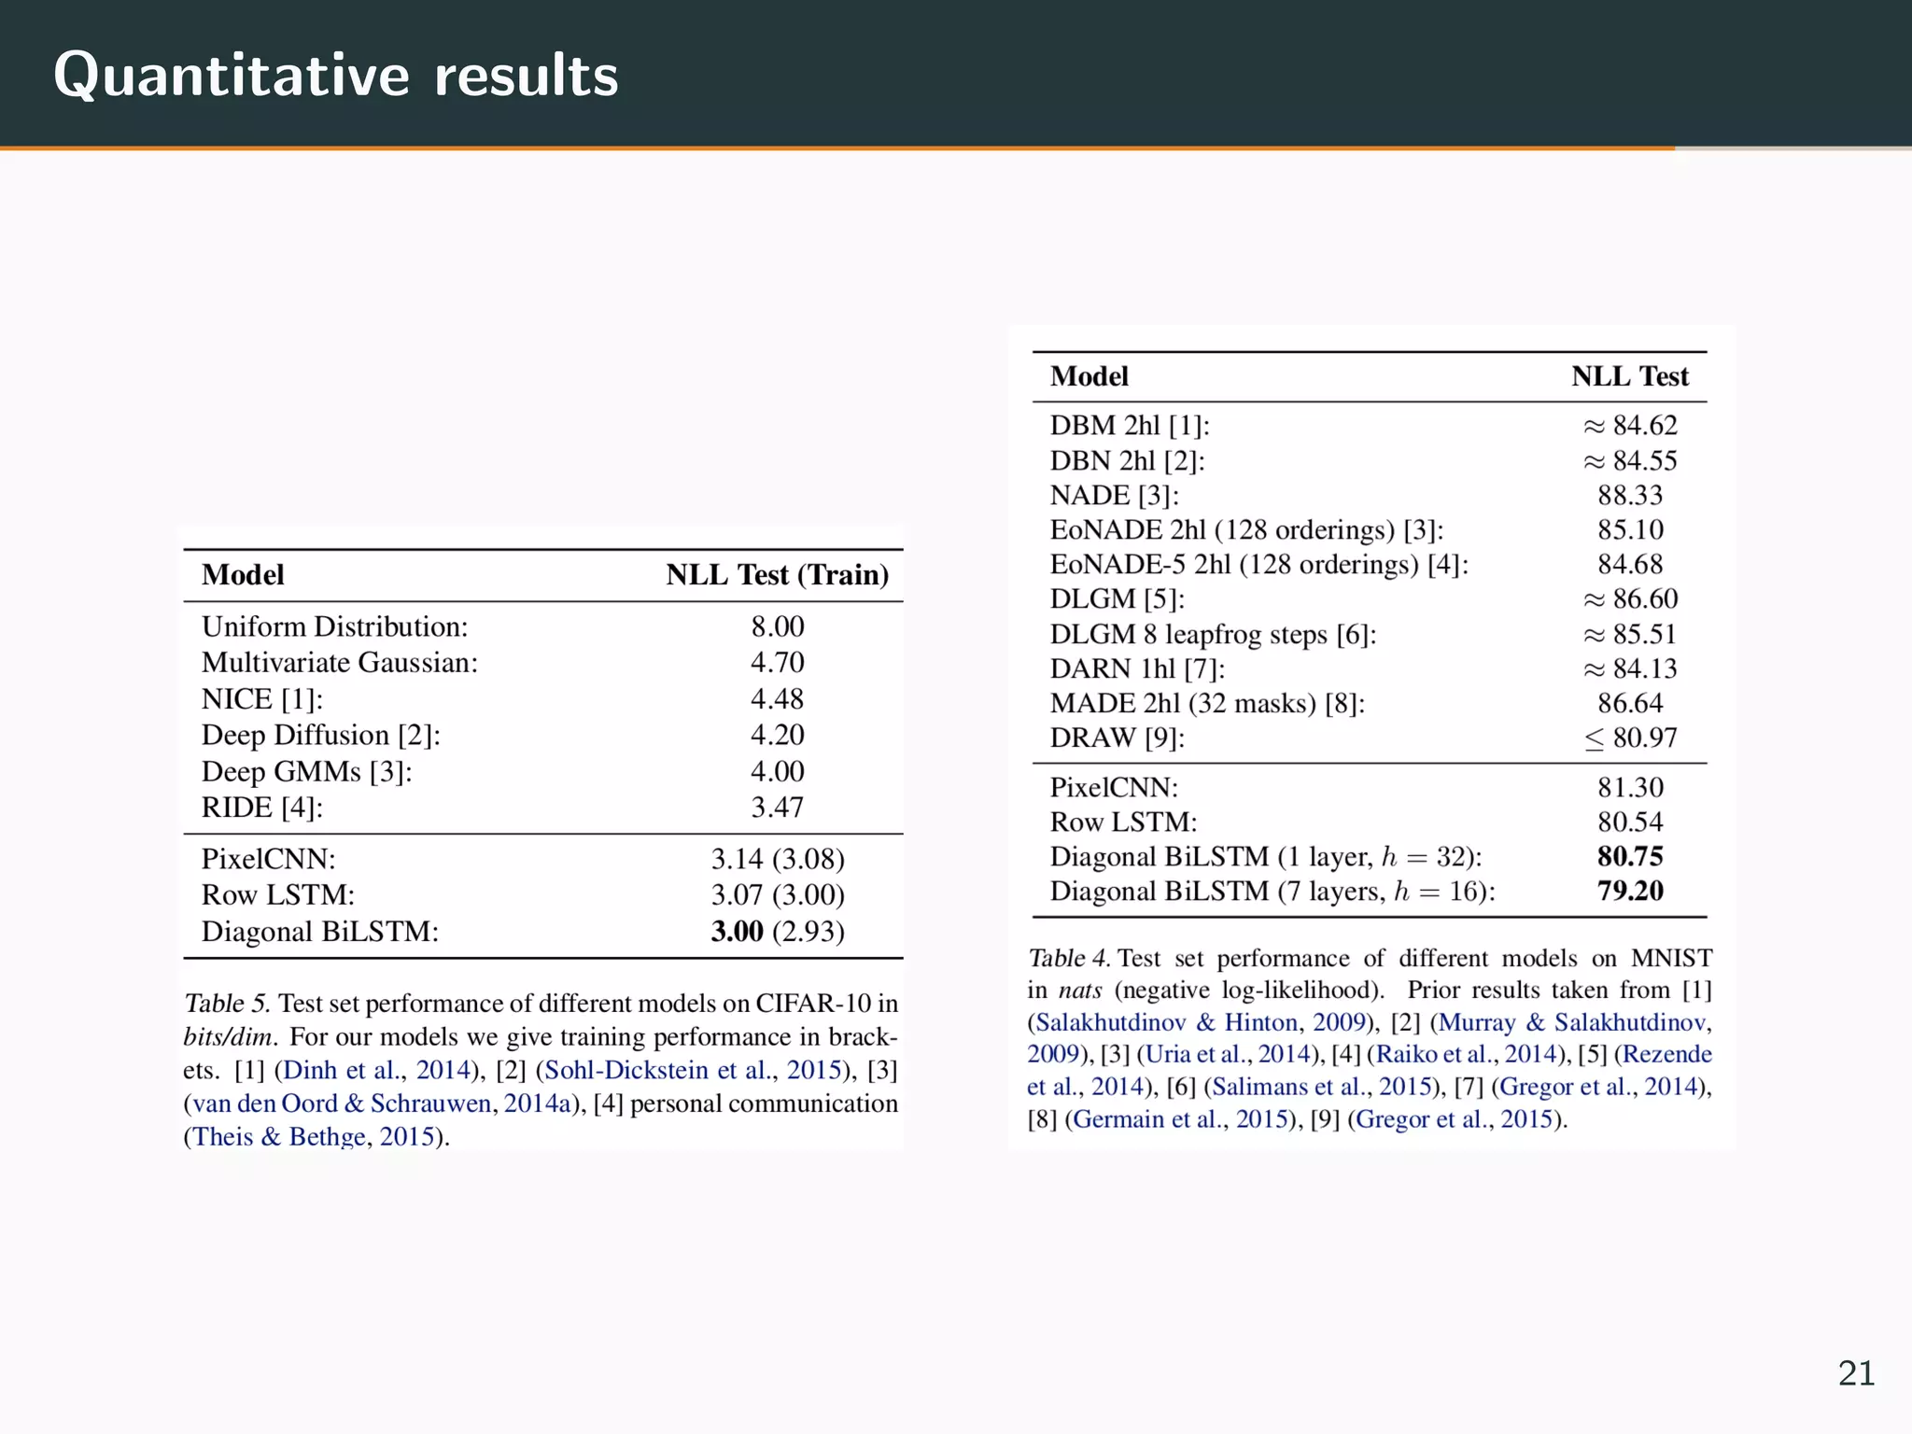Viewport: 1912px width, 1434px height.
Task: Click the value 88.33 for NADE
Action: [x=1630, y=496]
